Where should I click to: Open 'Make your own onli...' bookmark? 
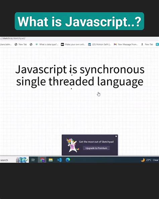pyautogui.click(x=73, y=44)
